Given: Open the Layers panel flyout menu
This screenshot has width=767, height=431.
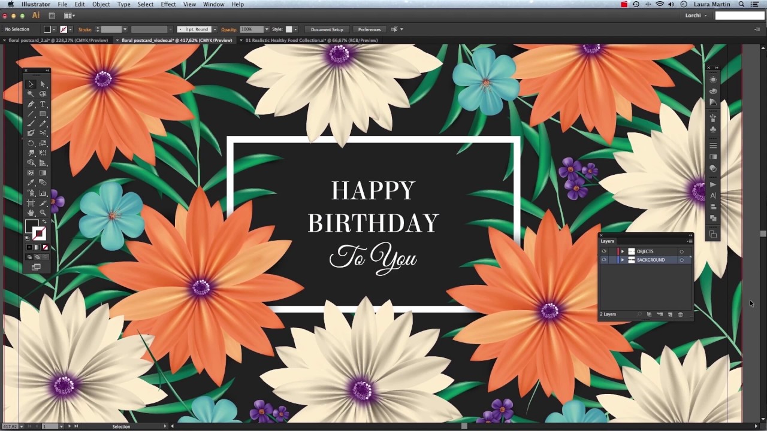Looking at the screenshot, I should [690, 241].
